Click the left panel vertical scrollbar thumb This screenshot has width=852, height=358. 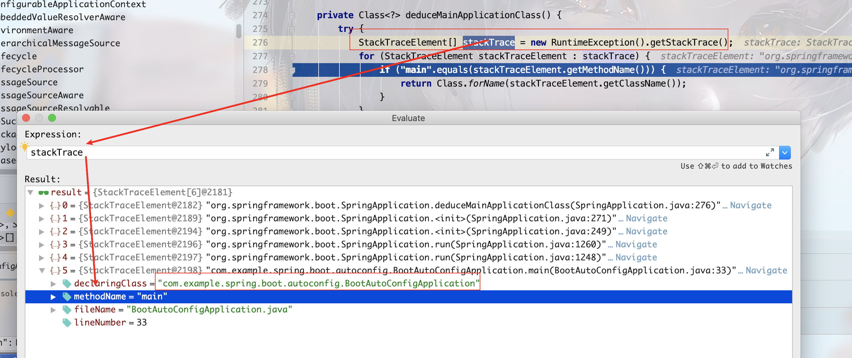click(x=239, y=31)
